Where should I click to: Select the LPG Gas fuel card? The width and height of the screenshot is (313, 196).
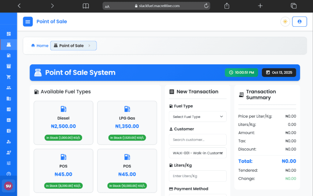coord(127,123)
